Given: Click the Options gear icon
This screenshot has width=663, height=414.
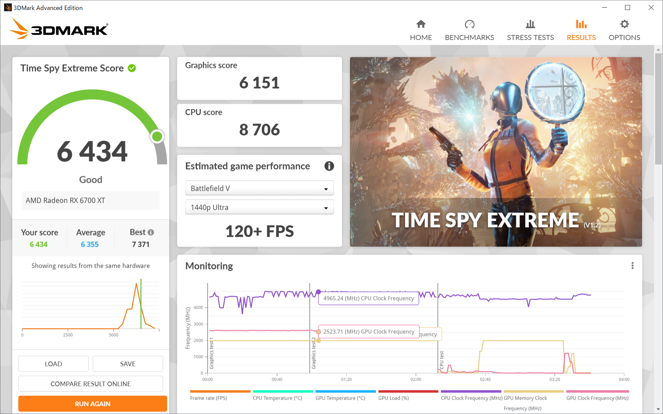Looking at the screenshot, I should pos(624,24).
